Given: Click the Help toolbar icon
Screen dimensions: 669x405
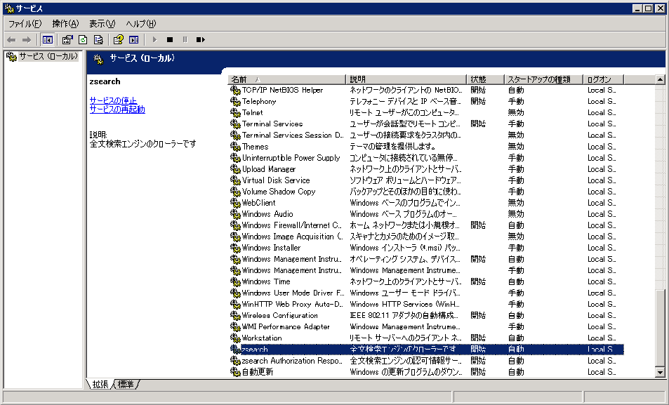Looking at the screenshot, I should [x=118, y=40].
